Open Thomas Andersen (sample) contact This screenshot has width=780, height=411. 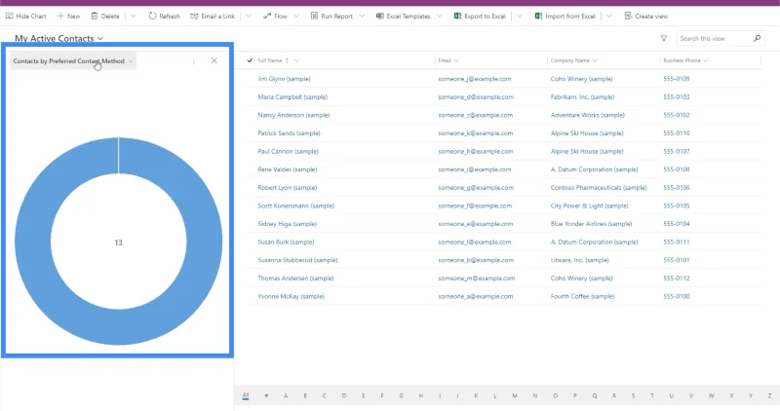pos(295,279)
